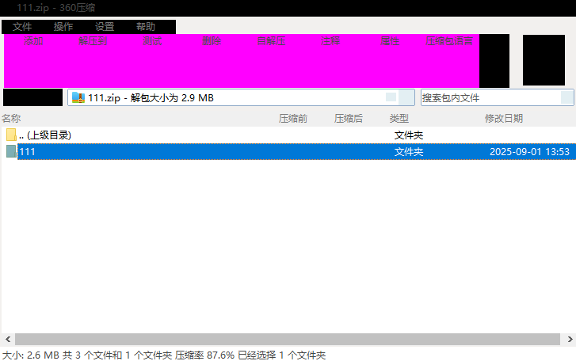
Task: Click the 搜索包内文件 search field
Action: [490, 97]
